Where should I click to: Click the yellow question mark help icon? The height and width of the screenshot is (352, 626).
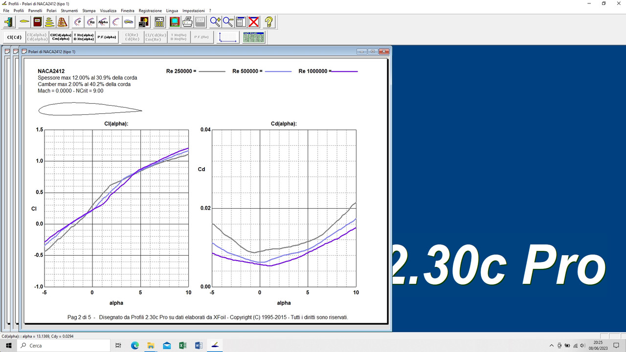268,22
